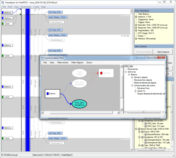Toggle the Task: 7645 of 7645 checkbox
Image resolution: width=176 pixels, height=158 pixels.
coord(142,145)
